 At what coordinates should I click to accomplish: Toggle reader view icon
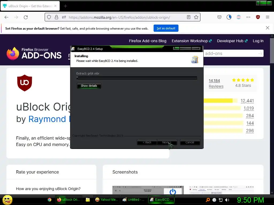[189, 17]
